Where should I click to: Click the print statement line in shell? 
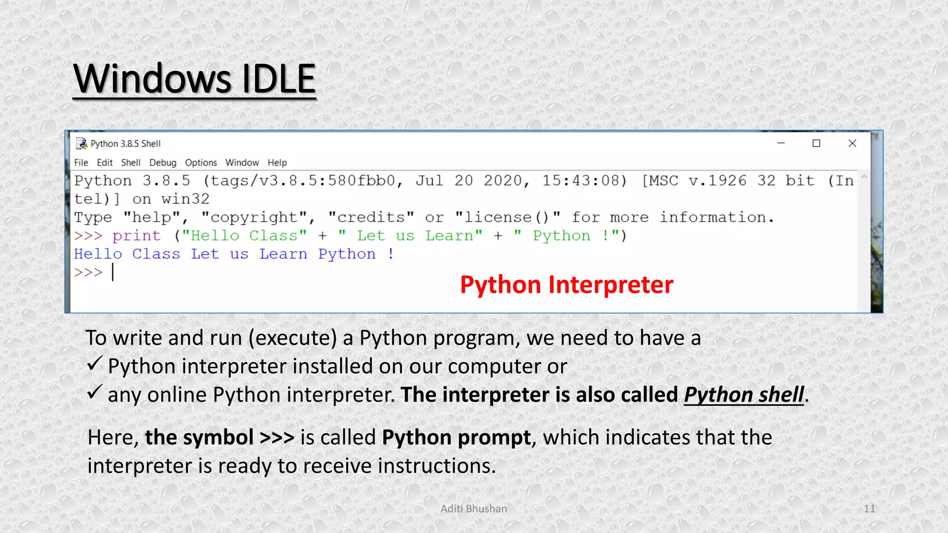(x=350, y=236)
